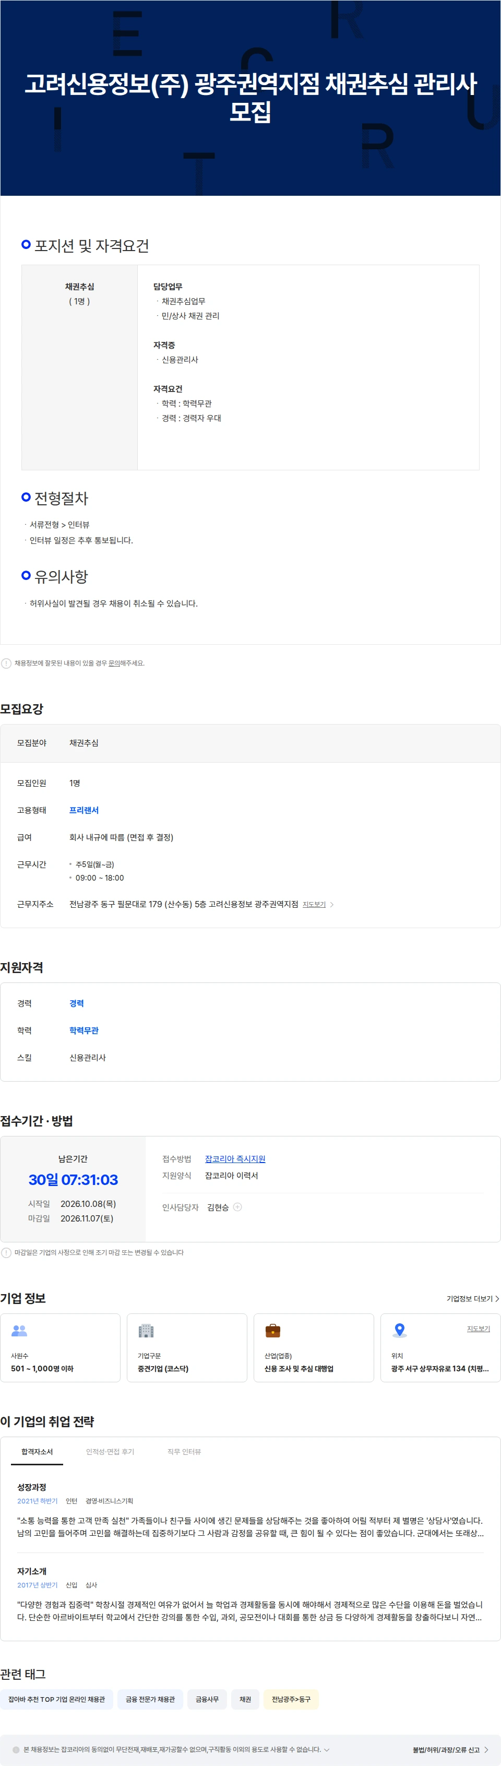The width and height of the screenshot is (501, 1766).
Task: Click the 문의 link in the notice
Action: (x=114, y=663)
